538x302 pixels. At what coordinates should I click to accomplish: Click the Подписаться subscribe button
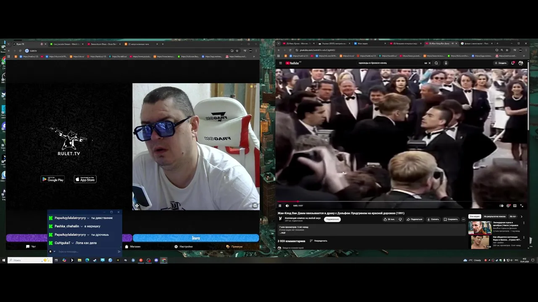tap(332, 219)
